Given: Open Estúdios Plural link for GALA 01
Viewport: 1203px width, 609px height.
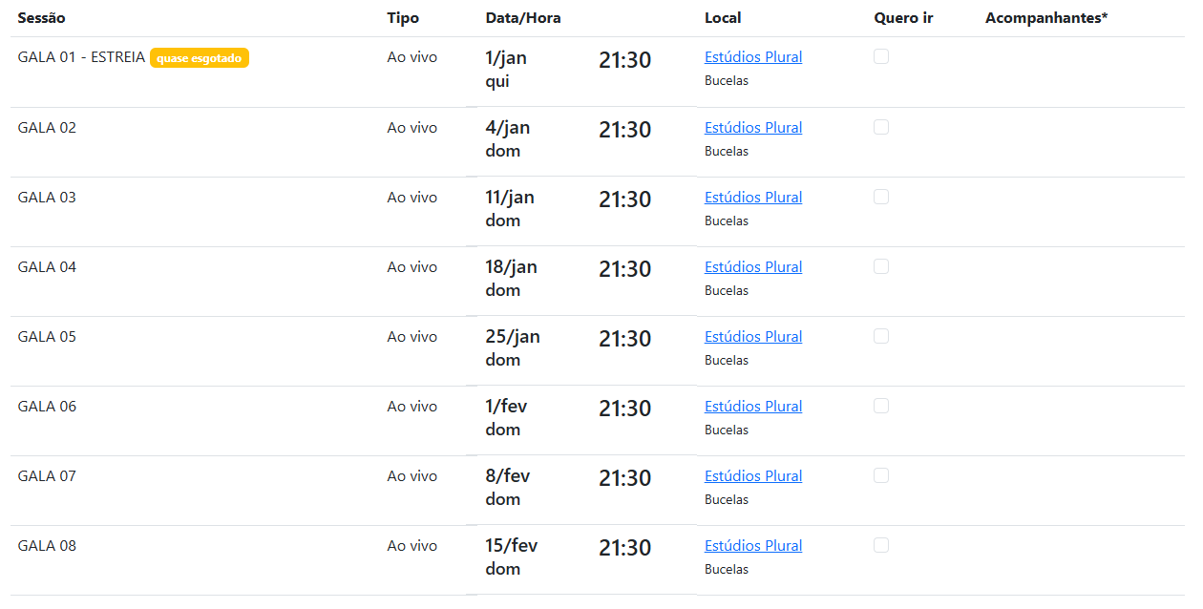Looking at the screenshot, I should [x=753, y=57].
